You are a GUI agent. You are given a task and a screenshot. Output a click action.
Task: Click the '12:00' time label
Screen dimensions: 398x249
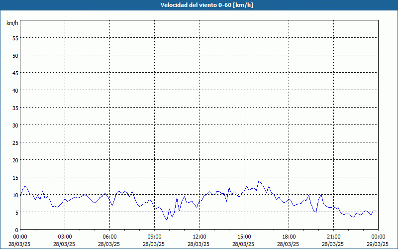(x=199, y=237)
